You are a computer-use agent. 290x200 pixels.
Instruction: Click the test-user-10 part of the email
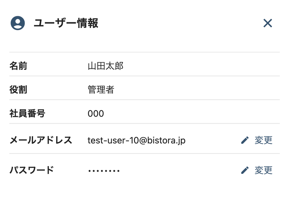coord(113,140)
